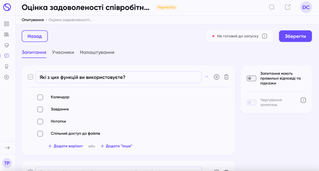Open the external link share icon
The image size is (319, 171).
pyautogui.click(x=288, y=7)
